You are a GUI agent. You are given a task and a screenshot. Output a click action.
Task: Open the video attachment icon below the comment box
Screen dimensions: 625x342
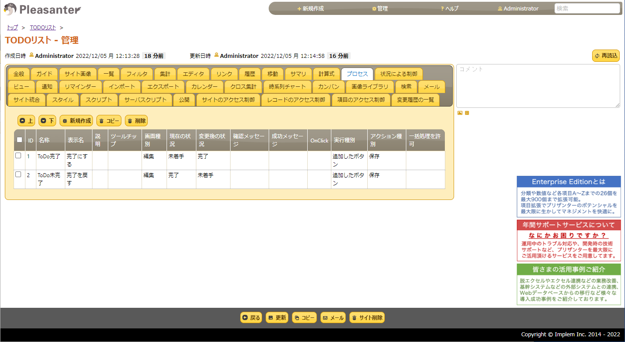click(x=467, y=113)
